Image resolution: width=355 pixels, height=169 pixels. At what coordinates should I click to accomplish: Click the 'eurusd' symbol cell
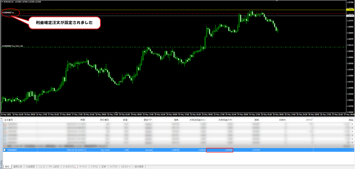point(141,150)
